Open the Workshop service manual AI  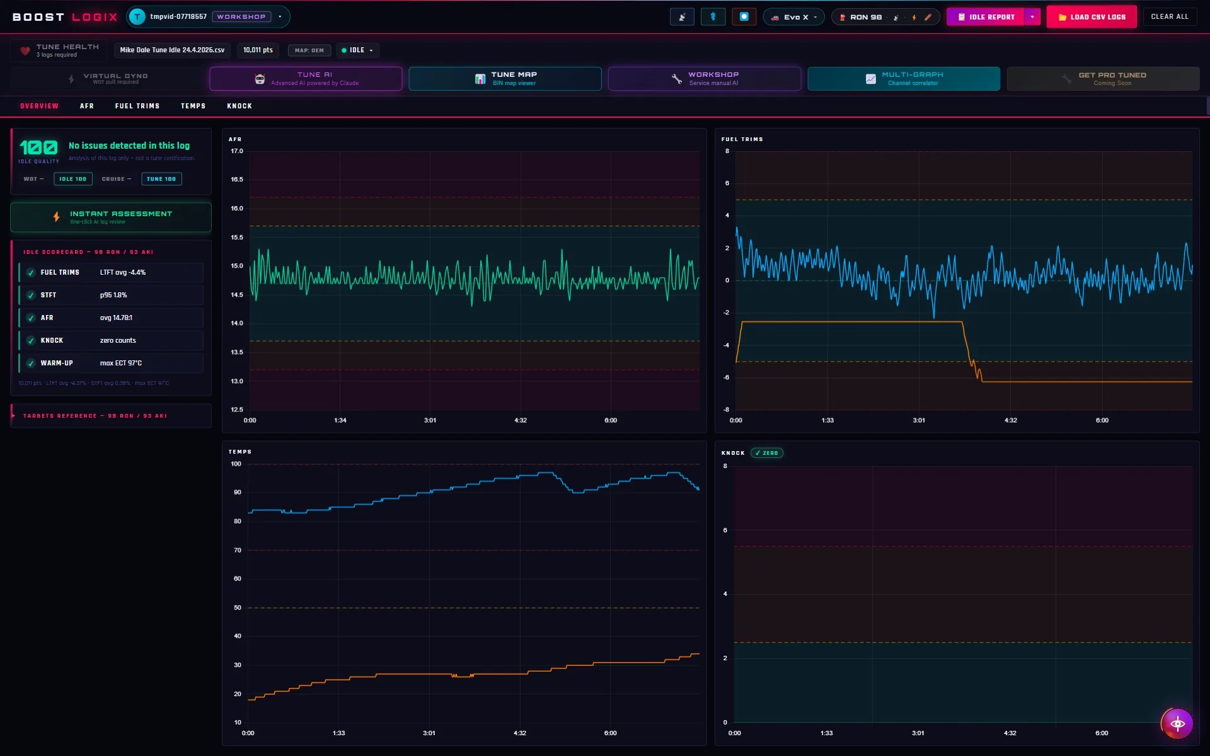coord(705,79)
